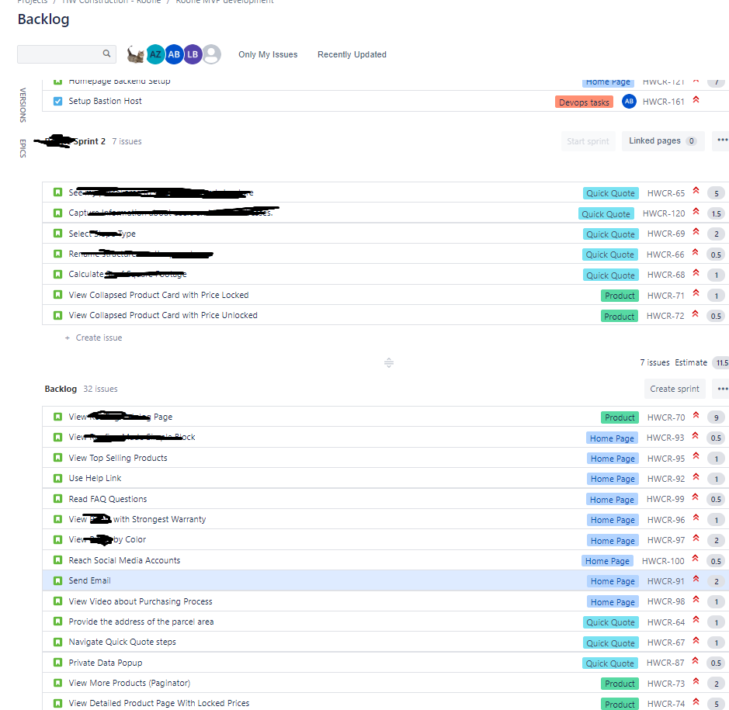Click Home Page label on HWCR-95
729x710 pixels.
[x=613, y=459]
